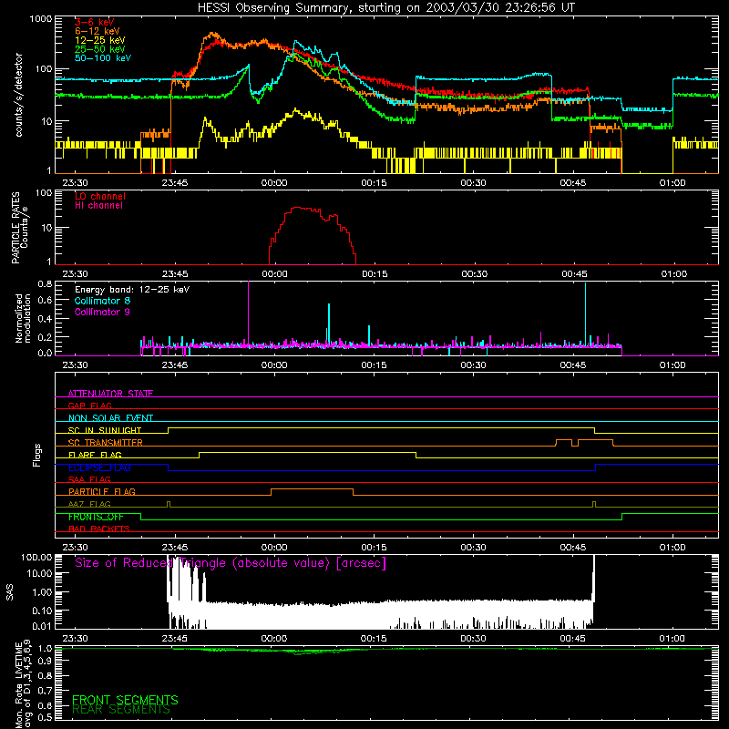Click the Flags panel axis title
Screen dimensions: 729x729
(x=36, y=455)
